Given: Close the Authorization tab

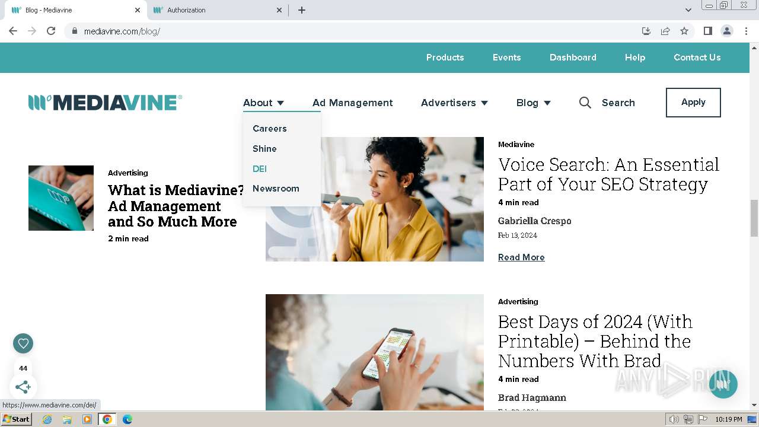Looking at the screenshot, I should tap(280, 10).
